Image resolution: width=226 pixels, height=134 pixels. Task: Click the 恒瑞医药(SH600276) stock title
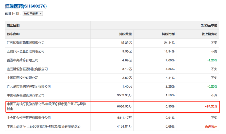[26, 6]
